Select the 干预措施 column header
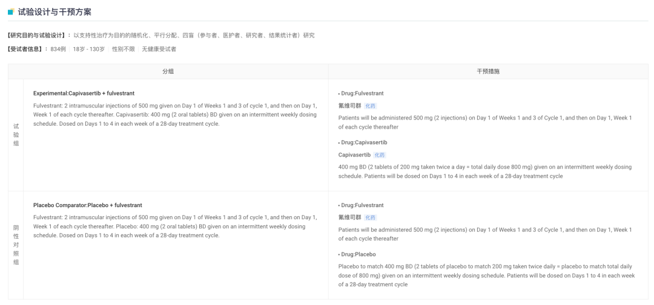 tap(488, 71)
